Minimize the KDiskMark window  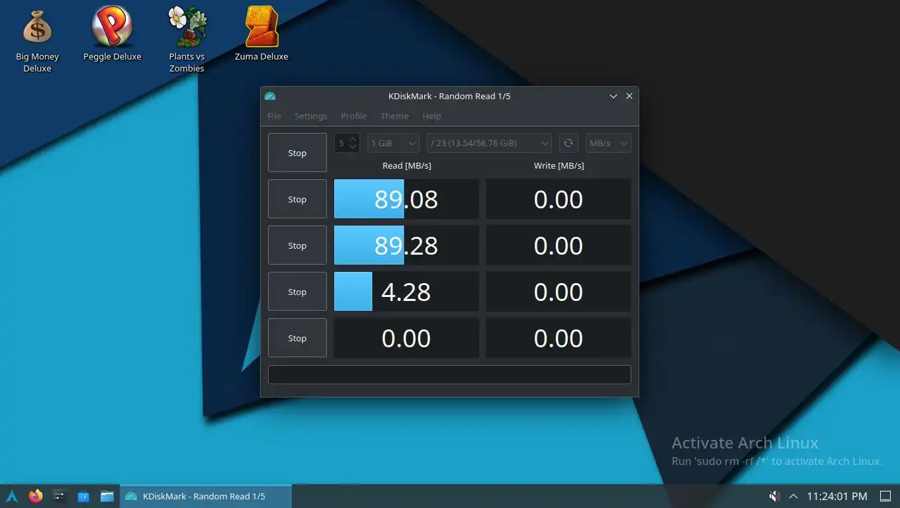coord(613,96)
